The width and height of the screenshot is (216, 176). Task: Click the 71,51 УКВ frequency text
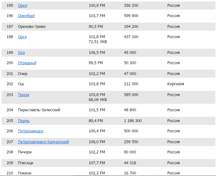tap(98, 42)
